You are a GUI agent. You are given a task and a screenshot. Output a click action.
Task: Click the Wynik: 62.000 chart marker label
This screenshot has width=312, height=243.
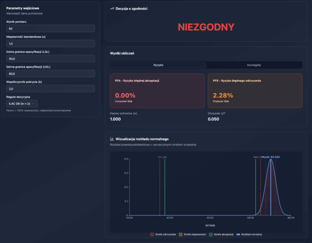[271, 157]
